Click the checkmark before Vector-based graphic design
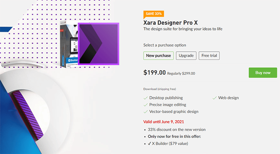 click(146, 112)
